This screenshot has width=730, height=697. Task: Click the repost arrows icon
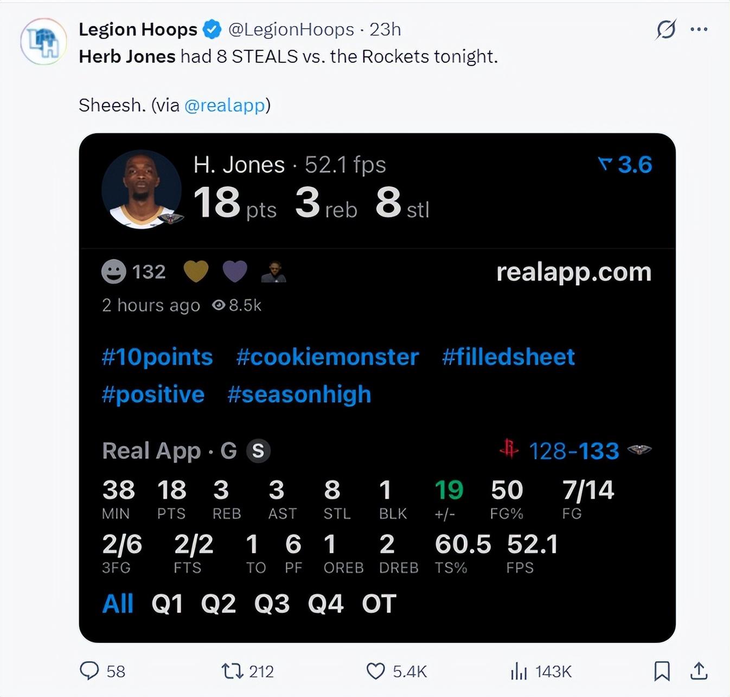tap(232, 671)
